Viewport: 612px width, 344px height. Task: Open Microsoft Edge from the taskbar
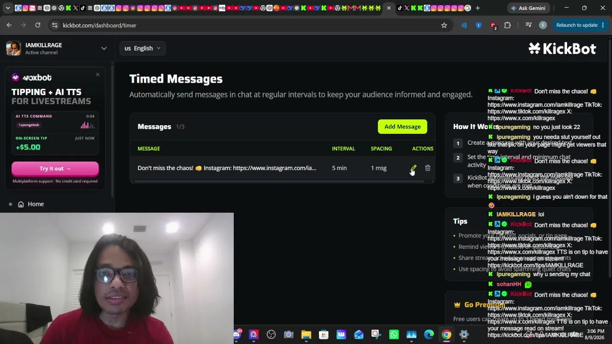click(x=429, y=334)
